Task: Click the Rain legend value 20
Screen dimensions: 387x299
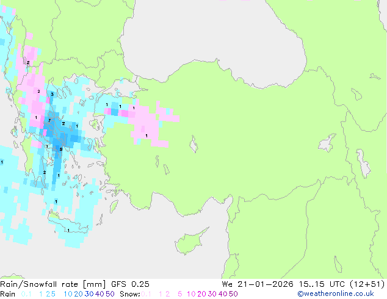Action: 79,294
